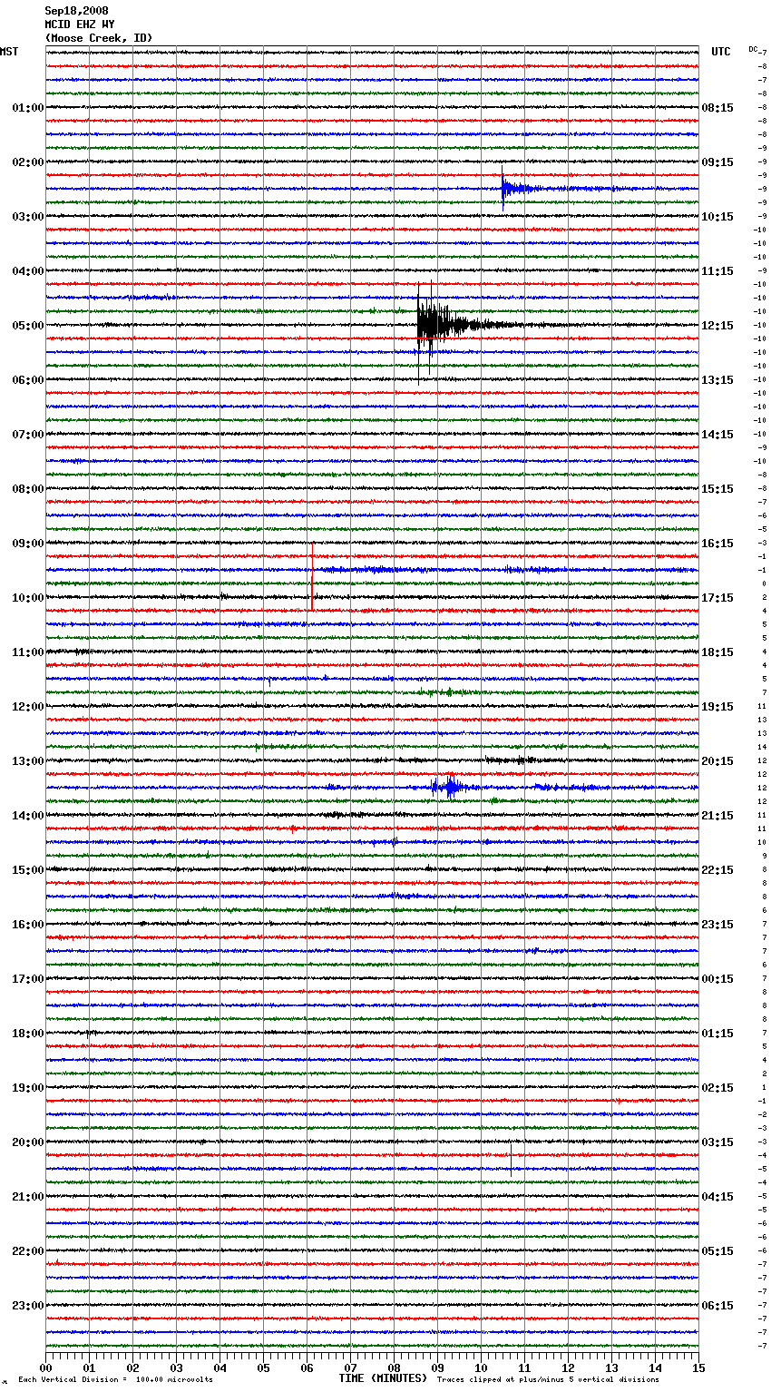Click the 23:15 UTC time label
771x1392 pixels.
(717, 925)
